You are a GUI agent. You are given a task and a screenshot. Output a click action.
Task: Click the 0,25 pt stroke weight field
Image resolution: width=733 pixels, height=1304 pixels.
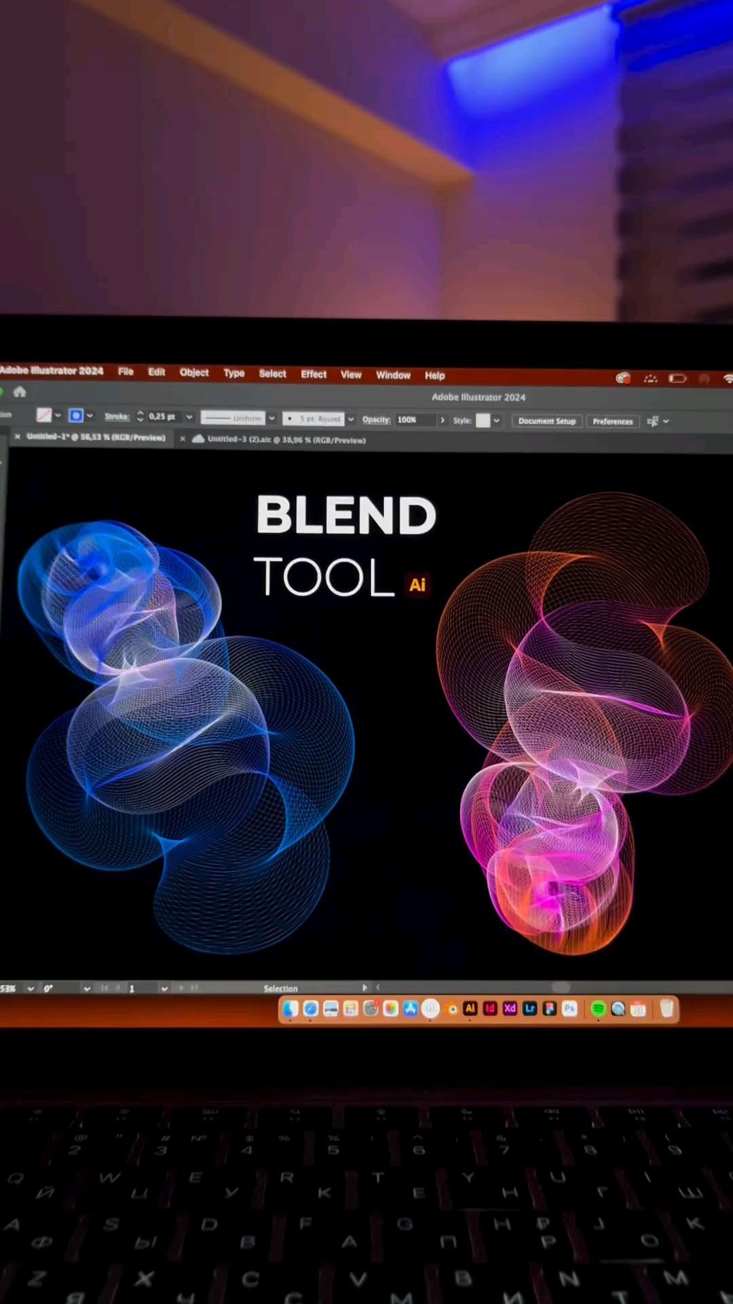point(164,416)
